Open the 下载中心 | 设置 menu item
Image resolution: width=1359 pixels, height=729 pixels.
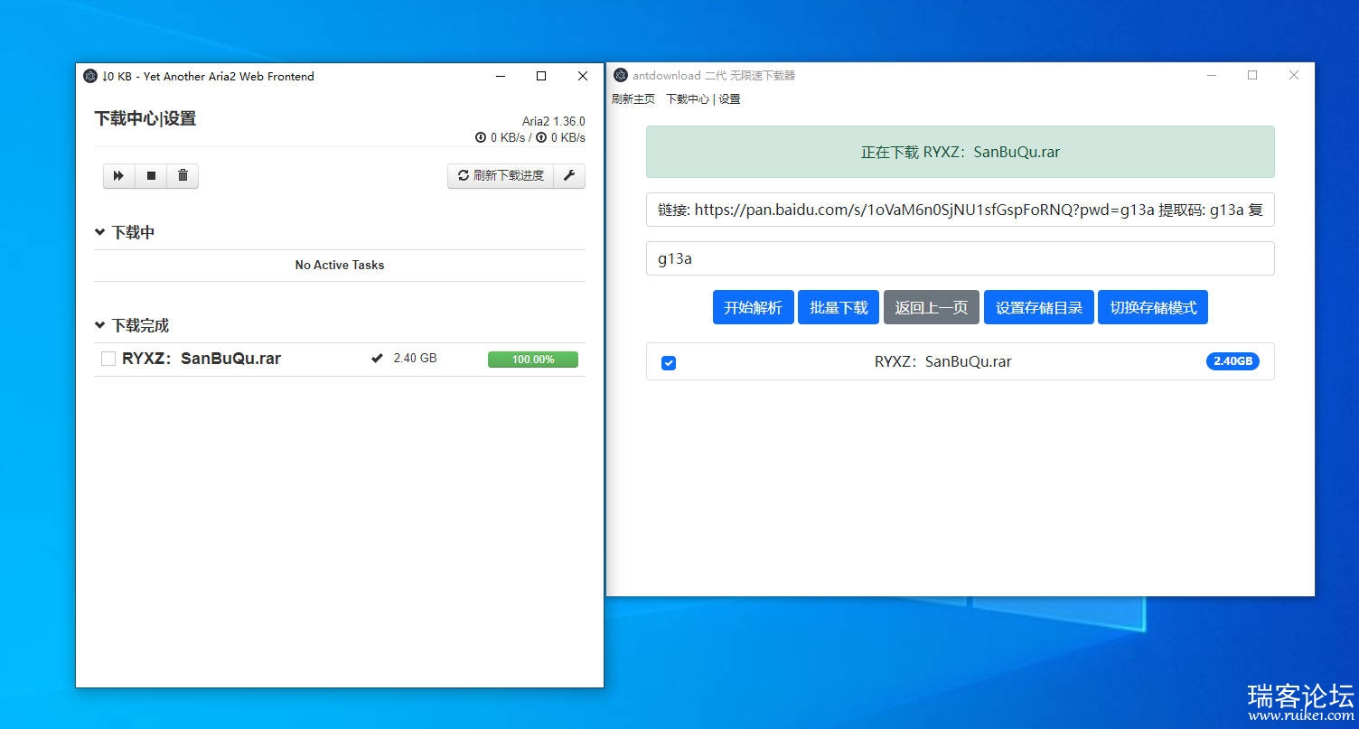point(703,99)
